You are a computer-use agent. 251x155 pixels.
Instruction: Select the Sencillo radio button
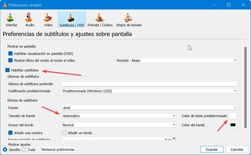tap(5, 150)
